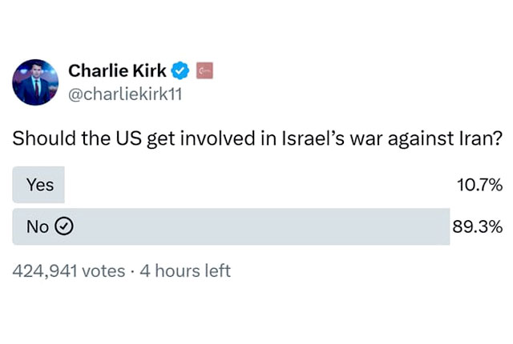Open the @charliekirk11 handle link
Screen dimensions: 513x344
(x=125, y=94)
